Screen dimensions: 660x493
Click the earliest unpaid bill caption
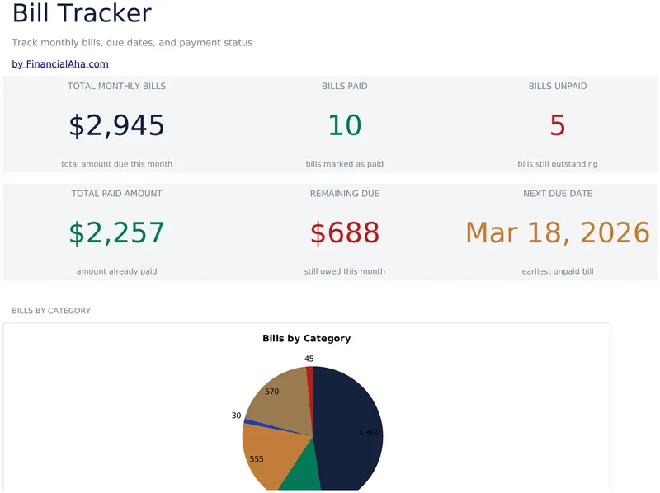pyautogui.click(x=558, y=271)
